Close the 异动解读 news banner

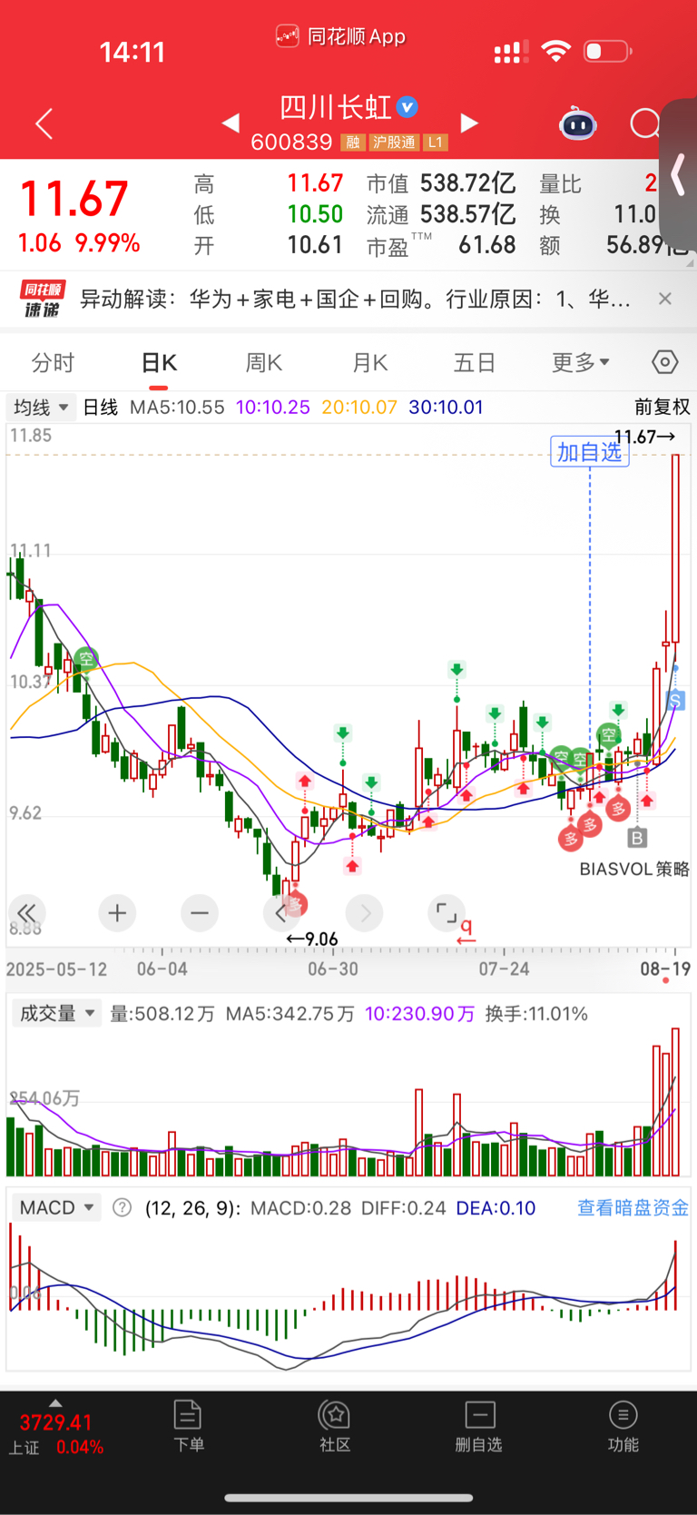point(665,299)
